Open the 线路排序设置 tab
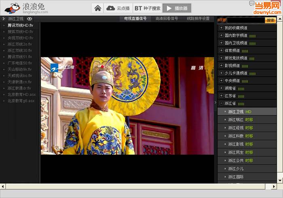The height and width of the screenshot is (198, 283). (198, 19)
